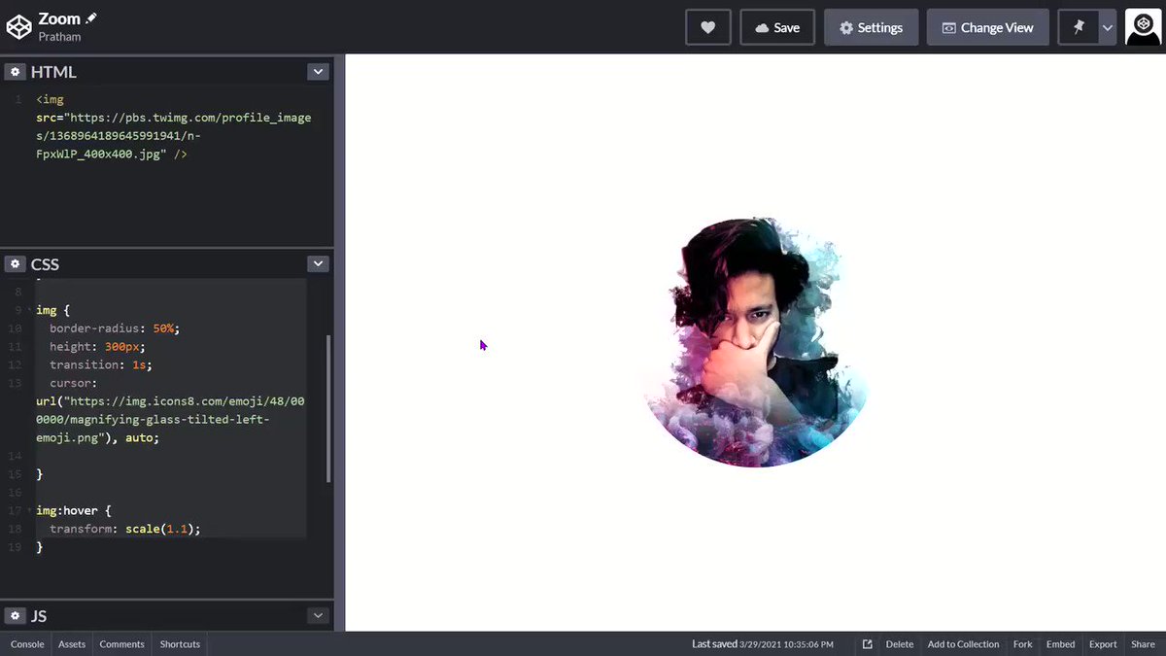Open the Comments panel
Image resolution: width=1166 pixels, height=656 pixels.
[x=122, y=644]
